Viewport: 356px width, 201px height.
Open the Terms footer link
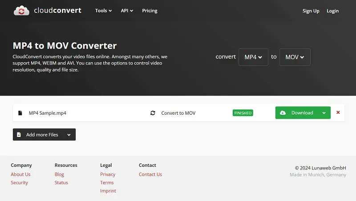(x=107, y=182)
